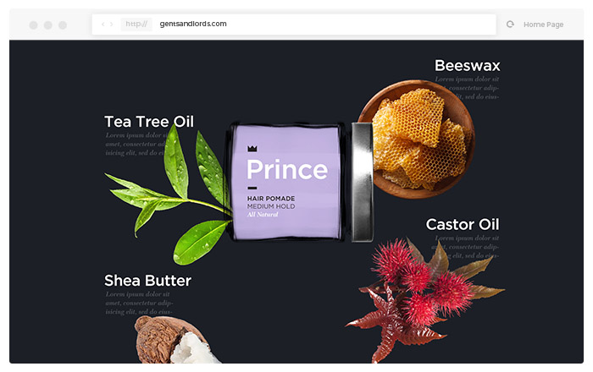Viewport: 593px width, 372px height.
Task: Click the first gray window dot
Action: coord(33,25)
